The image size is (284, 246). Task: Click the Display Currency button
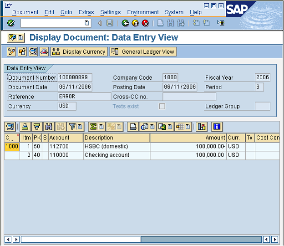pyautogui.click(x=79, y=52)
